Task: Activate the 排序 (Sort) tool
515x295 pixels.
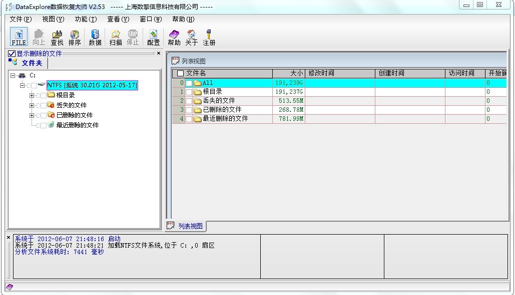Action: click(75, 36)
